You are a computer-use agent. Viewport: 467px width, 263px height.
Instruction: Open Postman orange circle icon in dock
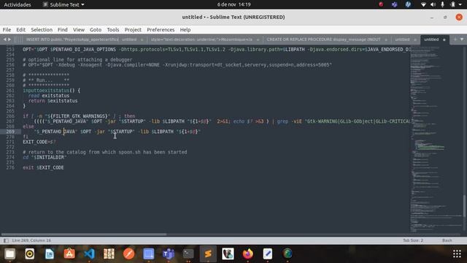(x=128, y=254)
